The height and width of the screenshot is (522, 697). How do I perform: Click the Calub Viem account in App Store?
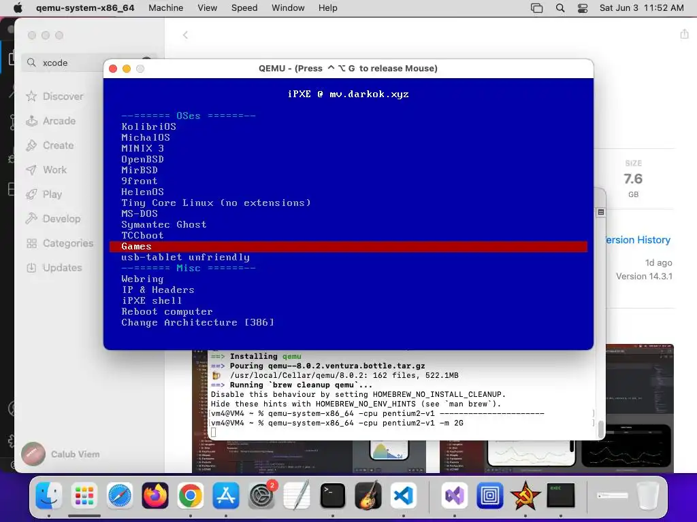pyautogui.click(x=61, y=454)
